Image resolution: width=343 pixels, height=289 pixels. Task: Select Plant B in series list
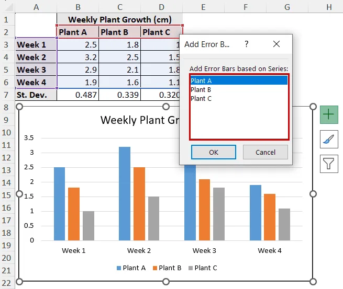239,89
